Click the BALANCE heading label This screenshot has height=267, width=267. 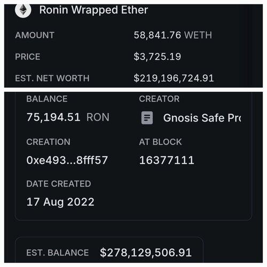(47, 99)
